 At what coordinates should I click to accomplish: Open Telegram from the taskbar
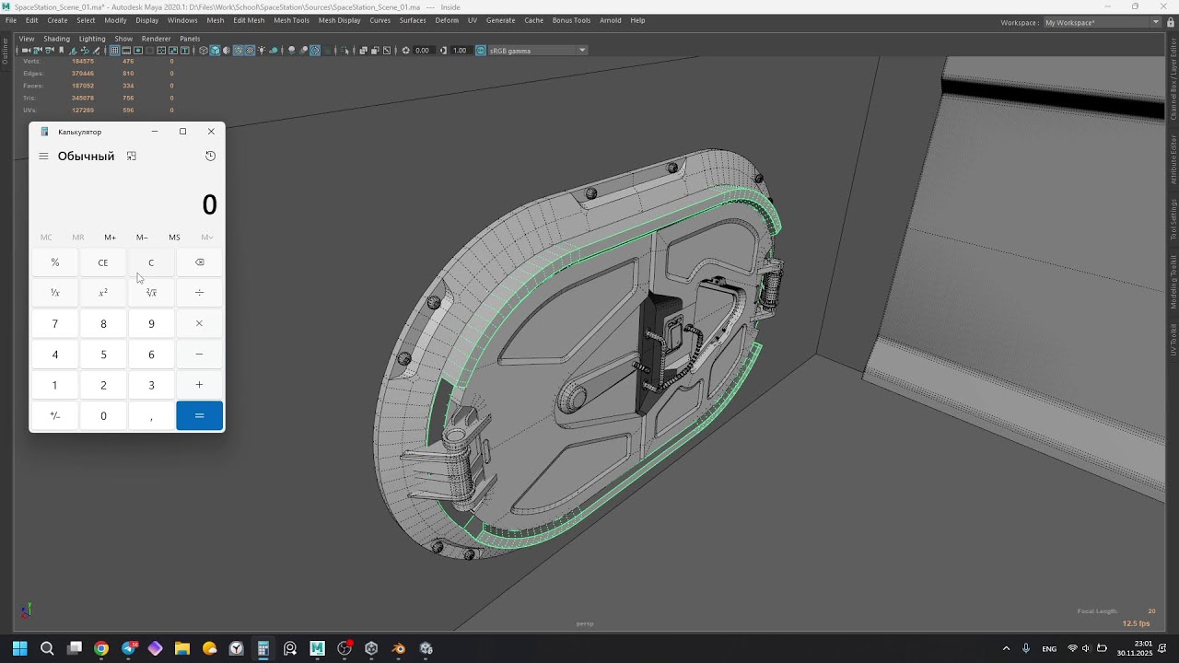coord(129,648)
